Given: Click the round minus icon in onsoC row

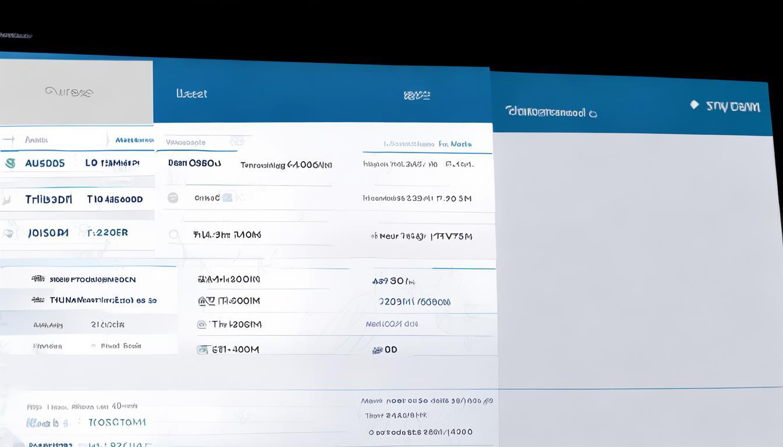Looking at the screenshot, I should pyautogui.click(x=173, y=198).
